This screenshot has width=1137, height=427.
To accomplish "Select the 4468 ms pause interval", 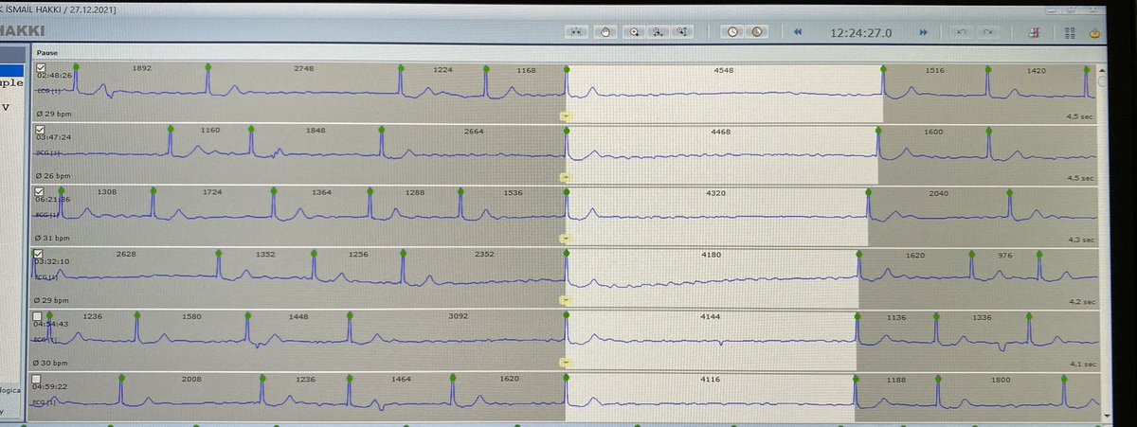I will (x=722, y=155).
